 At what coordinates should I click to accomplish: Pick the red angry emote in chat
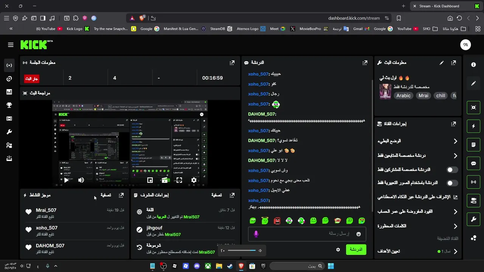click(277, 221)
